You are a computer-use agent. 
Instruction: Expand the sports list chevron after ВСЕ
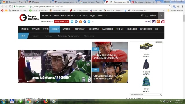(162, 29)
